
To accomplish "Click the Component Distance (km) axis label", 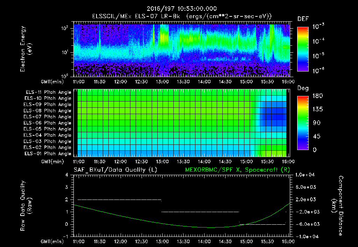I will click(337, 206).
